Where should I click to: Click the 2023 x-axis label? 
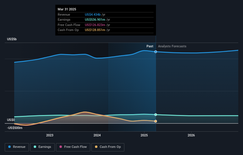pyautogui.click(x=50, y=135)
